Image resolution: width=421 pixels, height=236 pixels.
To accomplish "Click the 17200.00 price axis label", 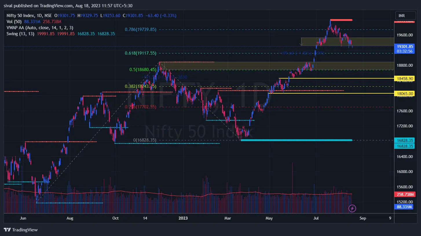I will [x=405, y=126].
